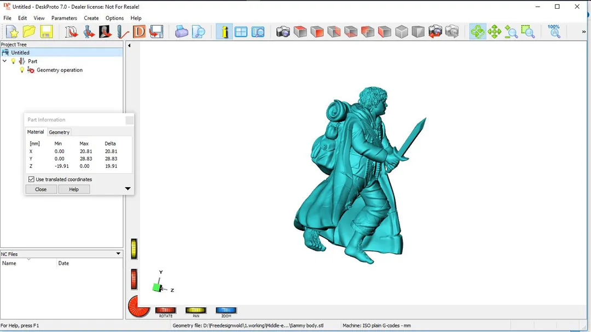591x332 pixels.
Task: Click the plain camera view icon
Action: pyautogui.click(x=283, y=32)
